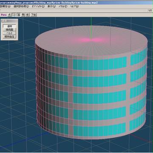Viewport: 153px width, 153px height.
Task: Open the 選択部属性(A) menu
Action: click(5, 6)
